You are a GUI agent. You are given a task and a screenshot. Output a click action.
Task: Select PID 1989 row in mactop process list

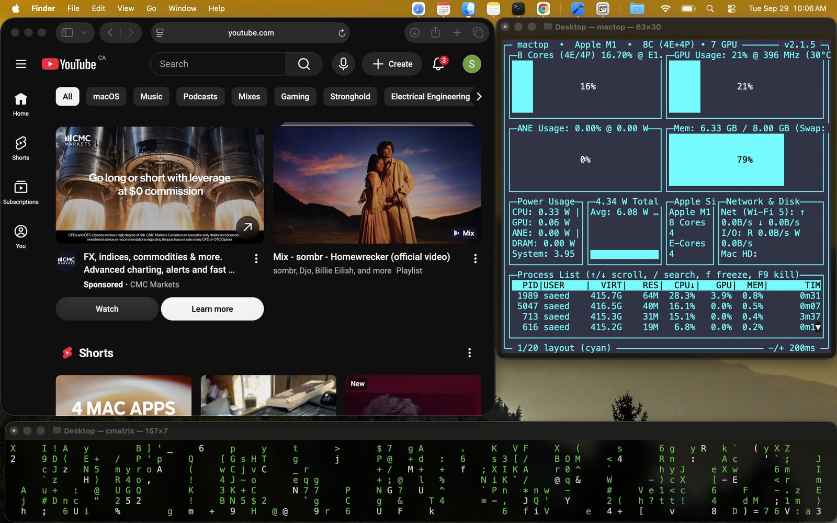click(666, 296)
